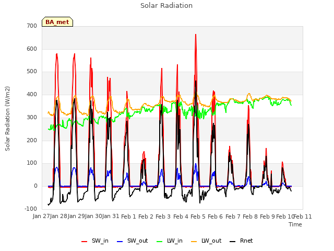This screenshot has width=334, height=251.
Task: Click the Feb 10 x-axis date label
Action: pos(285,216)
